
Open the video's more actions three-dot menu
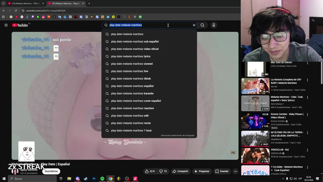tap(235, 171)
